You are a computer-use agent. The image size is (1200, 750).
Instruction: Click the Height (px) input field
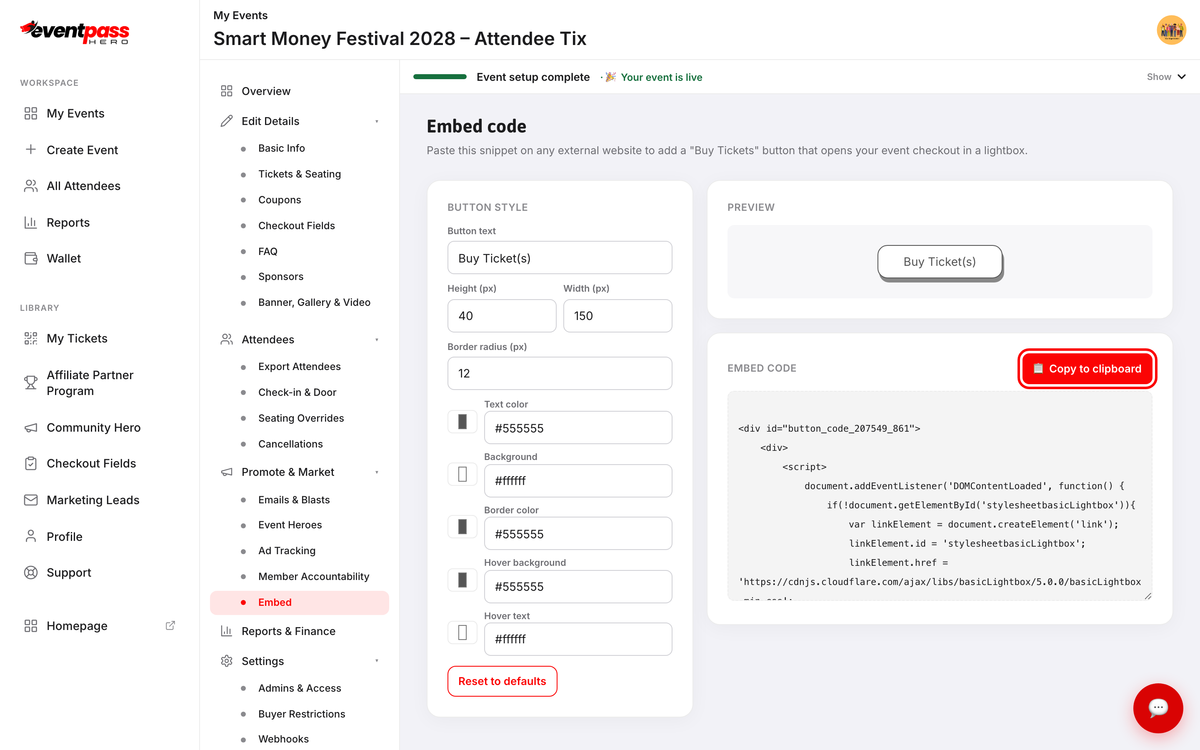[502, 315]
